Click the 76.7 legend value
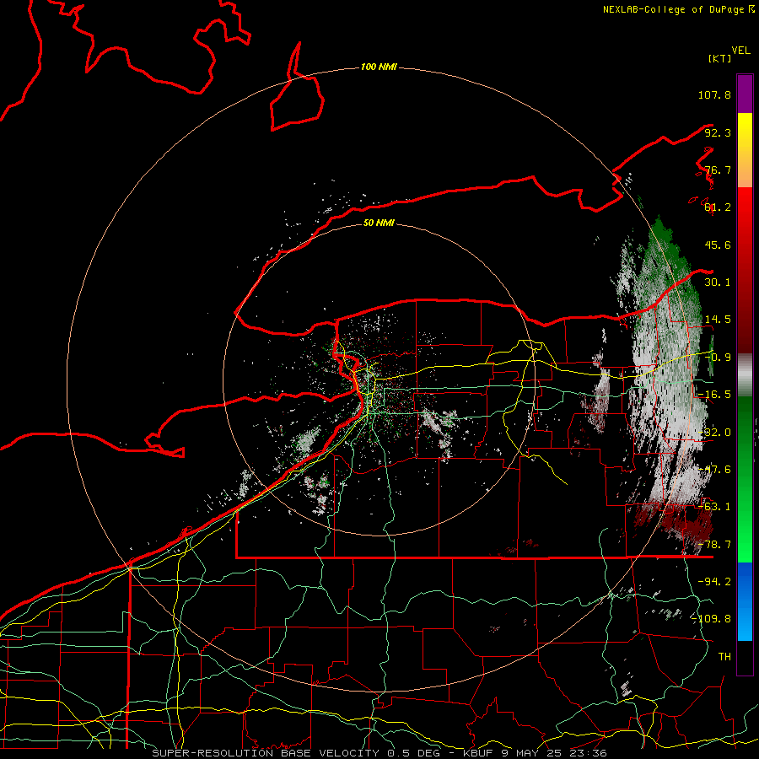 pyautogui.click(x=718, y=170)
